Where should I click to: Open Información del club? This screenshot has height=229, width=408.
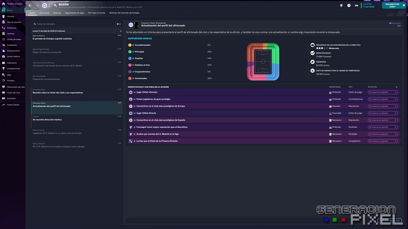tap(12, 87)
